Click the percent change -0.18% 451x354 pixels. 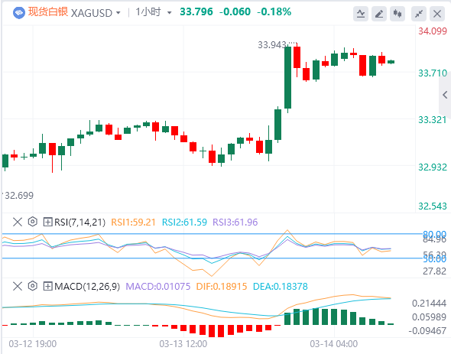(x=274, y=11)
